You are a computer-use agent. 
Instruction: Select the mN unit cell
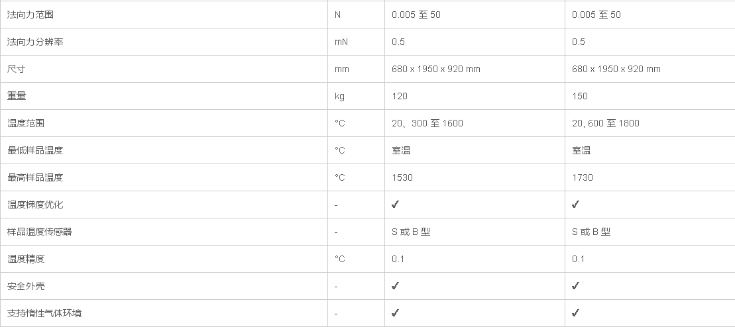pos(341,42)
